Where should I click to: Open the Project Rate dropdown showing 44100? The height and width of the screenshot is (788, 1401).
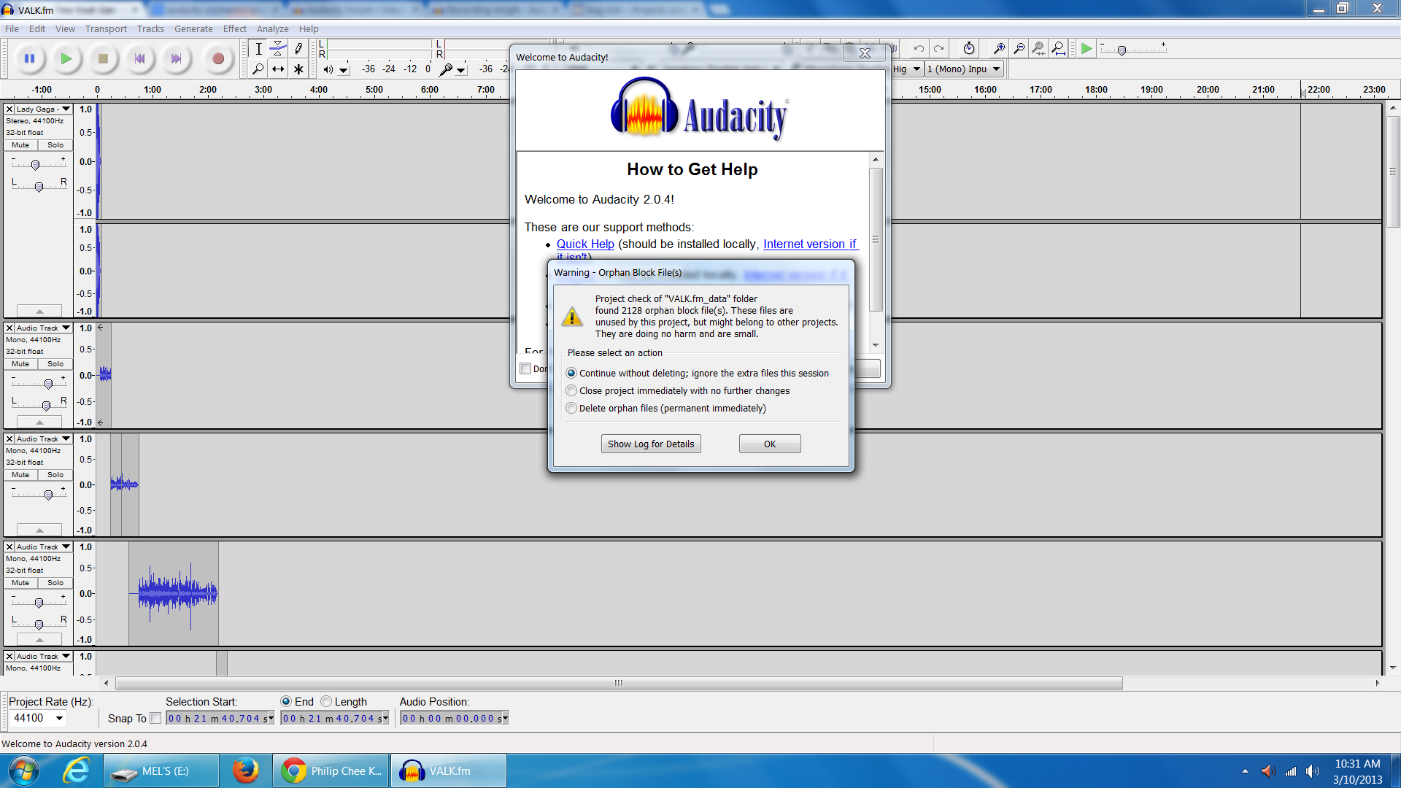pos(61,718)
